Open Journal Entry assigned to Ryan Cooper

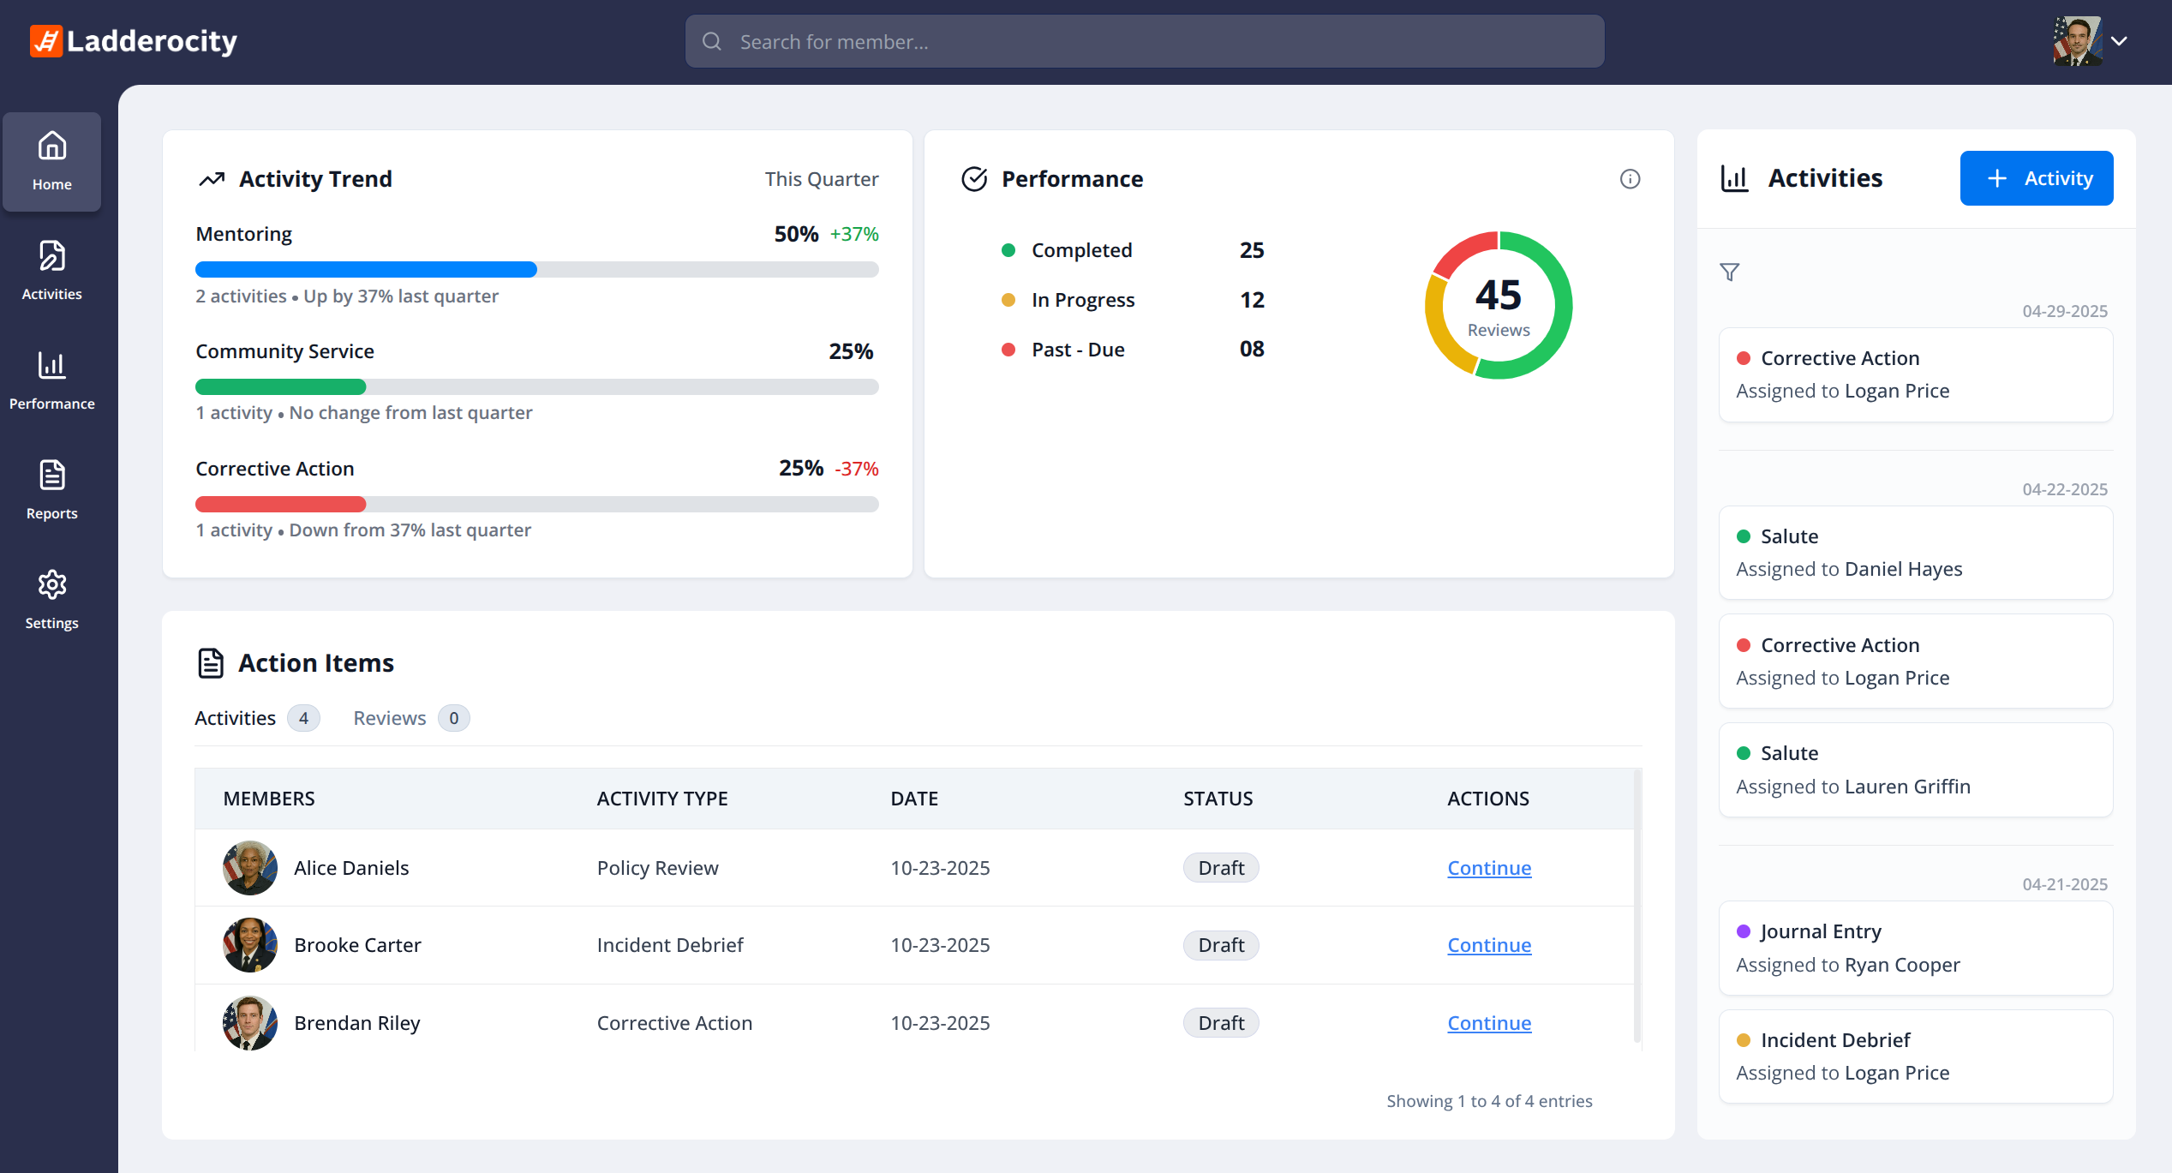tap(1915, 948)
